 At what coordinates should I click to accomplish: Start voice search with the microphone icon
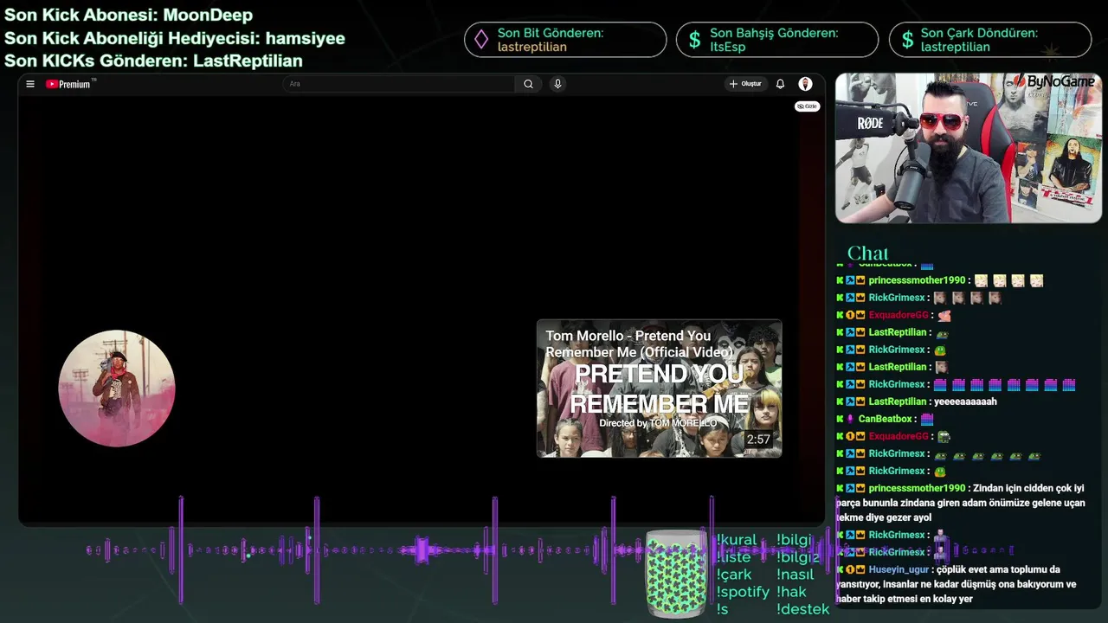557,84
